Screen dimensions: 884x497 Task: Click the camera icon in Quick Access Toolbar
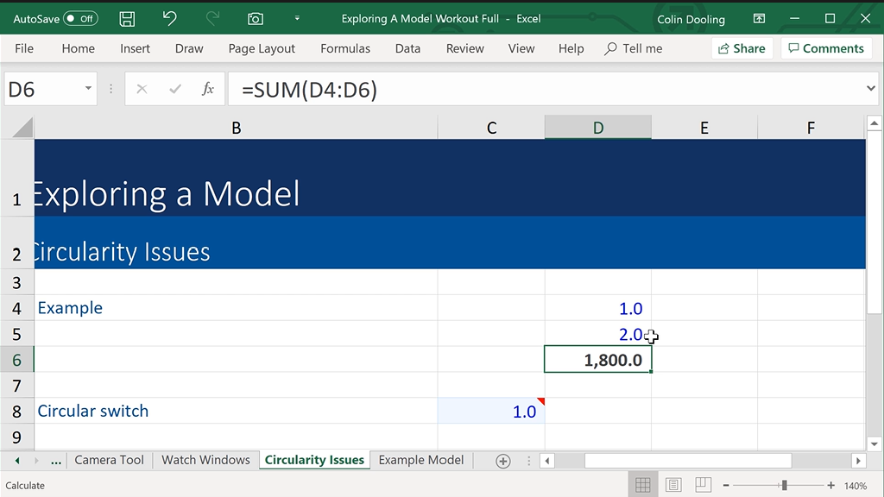pos(255,18)
